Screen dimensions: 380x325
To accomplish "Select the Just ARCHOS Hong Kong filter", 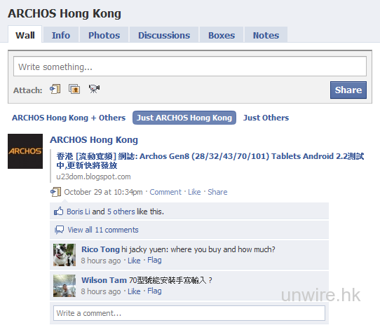I will [x=184, y=118].
